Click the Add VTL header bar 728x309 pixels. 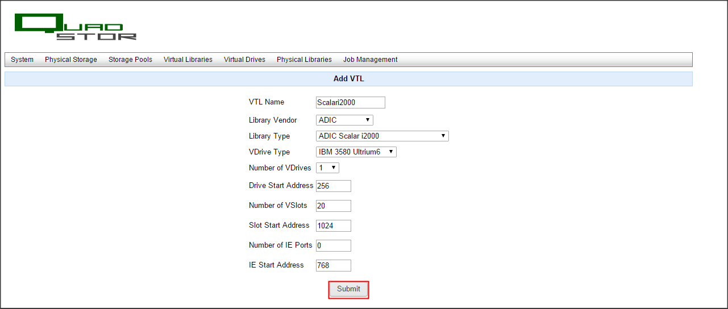click(348, 79)
